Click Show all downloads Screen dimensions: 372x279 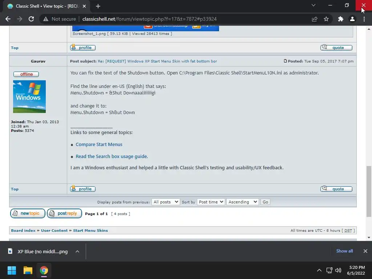pyautogui.click(x=344, y=251)
